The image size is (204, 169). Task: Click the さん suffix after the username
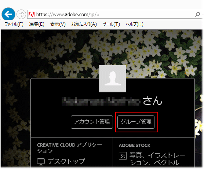coord(153,101)
